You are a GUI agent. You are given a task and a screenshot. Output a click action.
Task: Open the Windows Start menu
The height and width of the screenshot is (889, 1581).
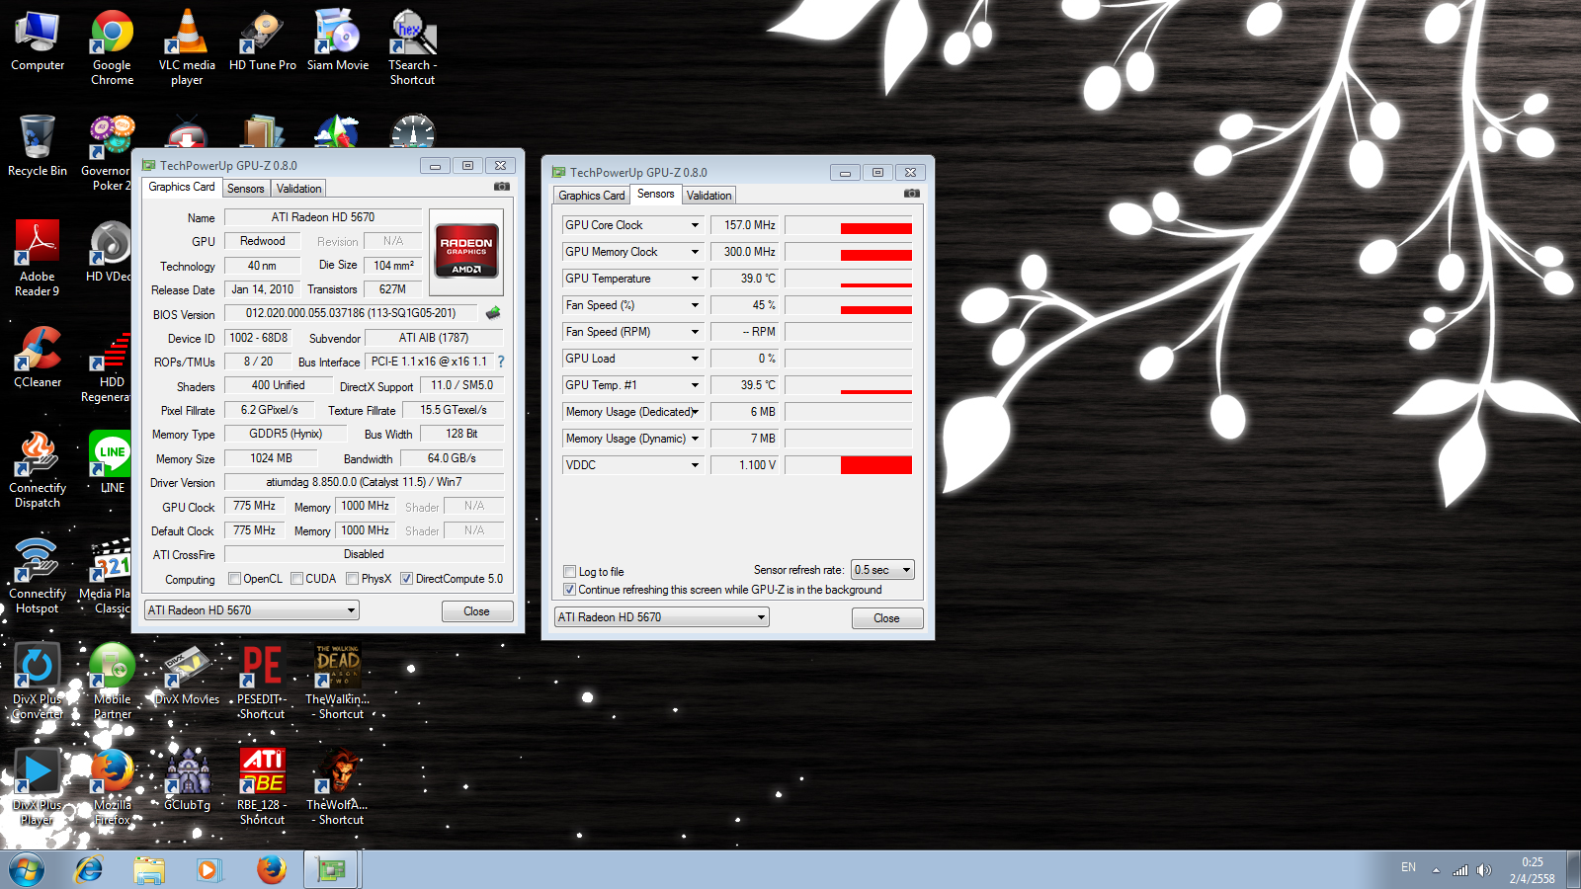point(27,870)
